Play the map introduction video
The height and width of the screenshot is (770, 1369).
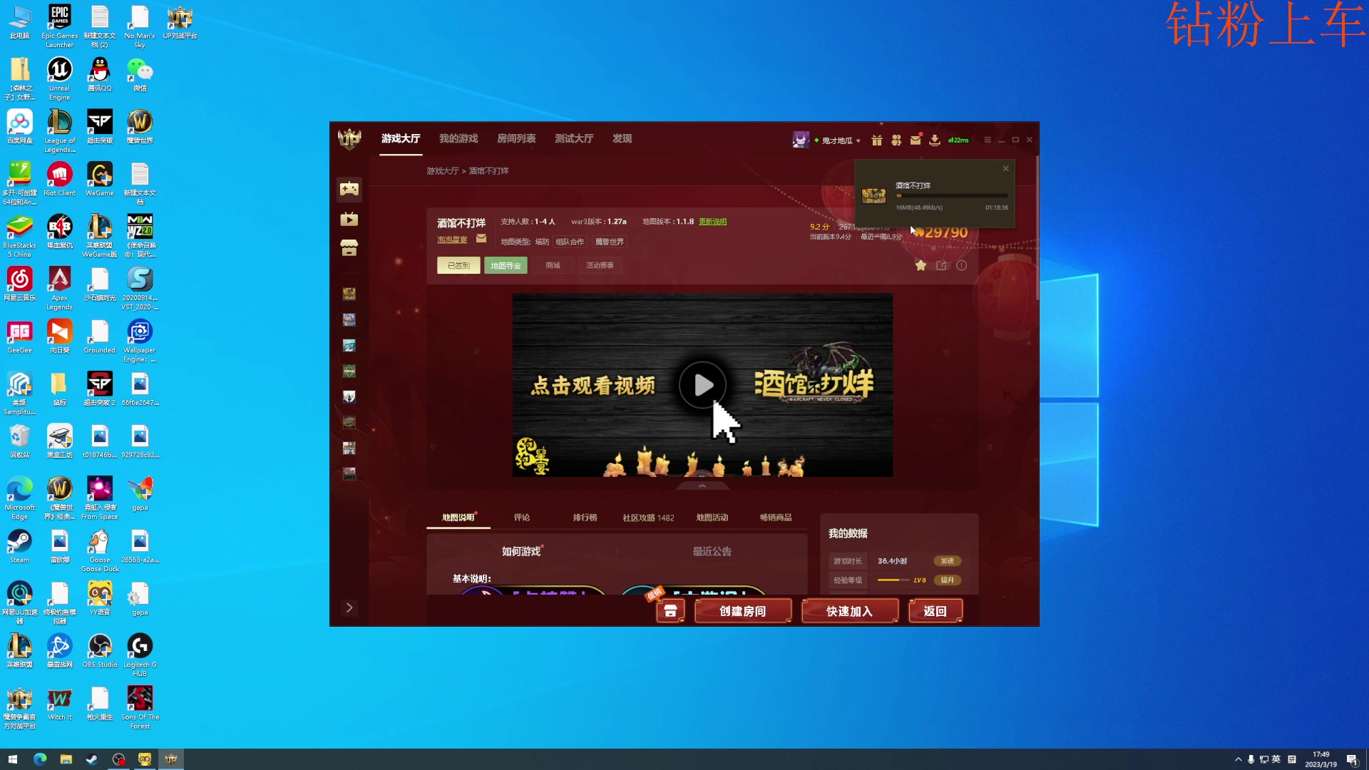coord(702,385)
